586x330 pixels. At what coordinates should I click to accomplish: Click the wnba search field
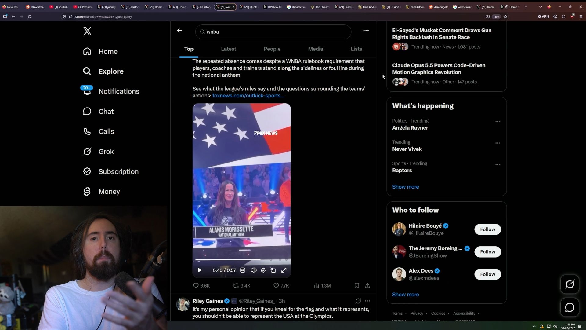(273, 32)
